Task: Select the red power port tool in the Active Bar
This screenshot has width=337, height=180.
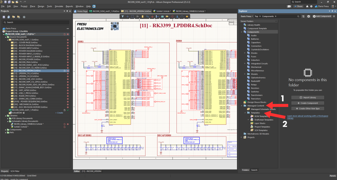Action: tap(152, 16)
